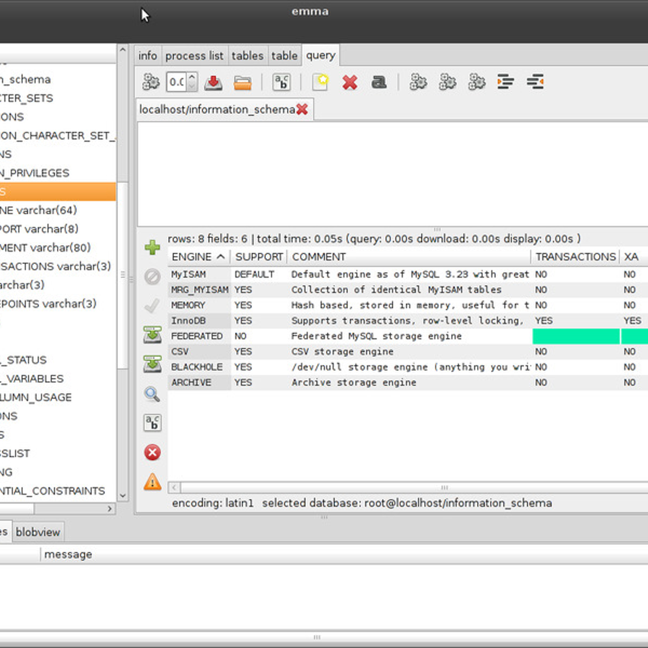Click the increase indent toolbar icon
Viewport: 648px width, 648px height.
coord(505,82)
